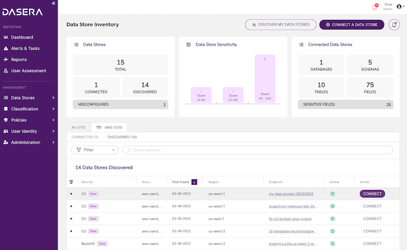Click the sort arrow on First Found column
The height and width of the screenshot is (250, 407).
coord(194,182)
